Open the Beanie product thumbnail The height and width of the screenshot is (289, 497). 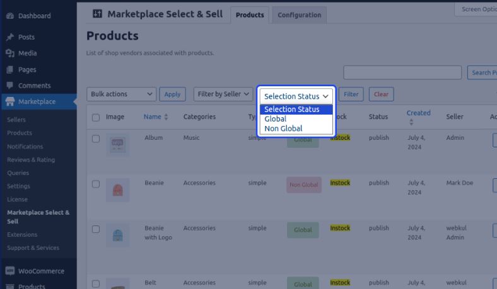[x=117, y=190]
